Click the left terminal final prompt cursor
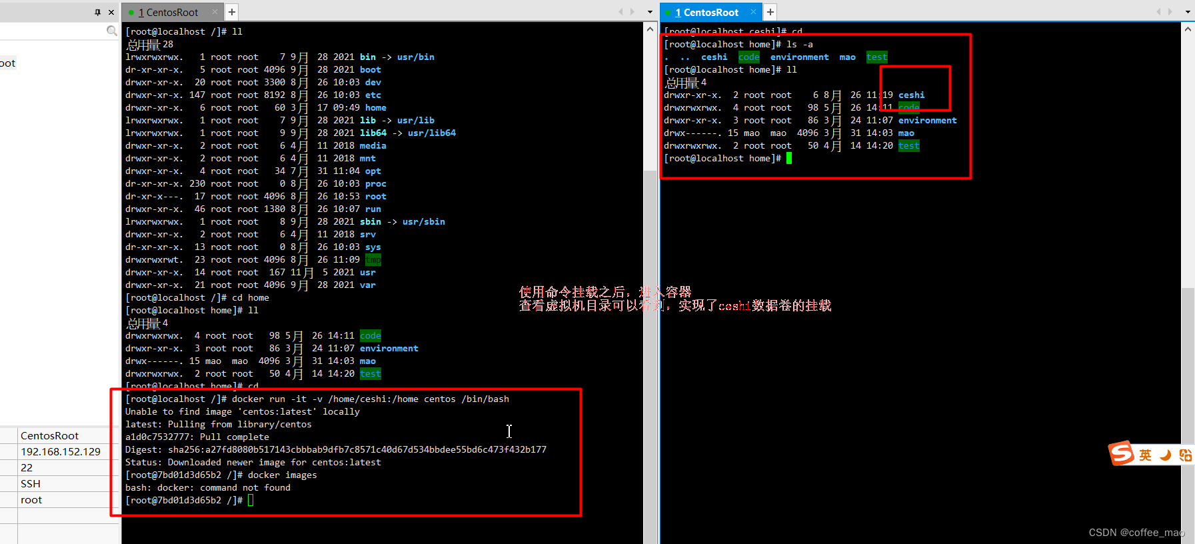Viewport: 1195px width, 544px height. [251, 500]
